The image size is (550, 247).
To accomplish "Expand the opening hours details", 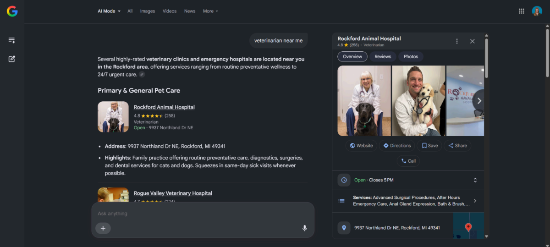I will 475,180.
